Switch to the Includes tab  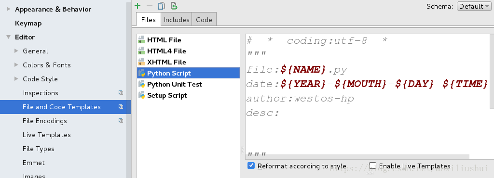pos(177,19)
